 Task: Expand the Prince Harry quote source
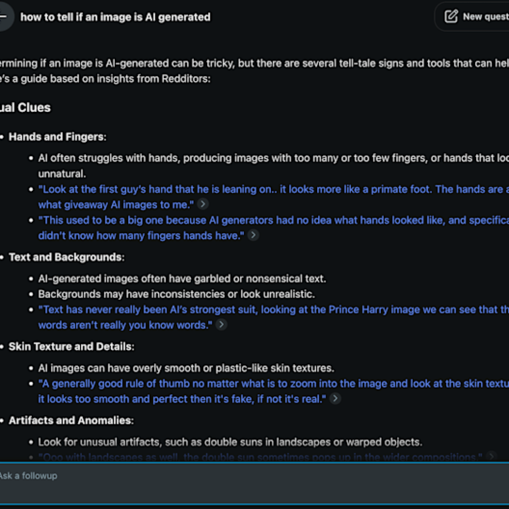tap(222, 325)
